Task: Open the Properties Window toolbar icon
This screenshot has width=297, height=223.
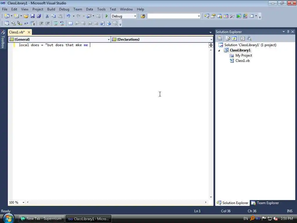Action: tap(213, 16)
